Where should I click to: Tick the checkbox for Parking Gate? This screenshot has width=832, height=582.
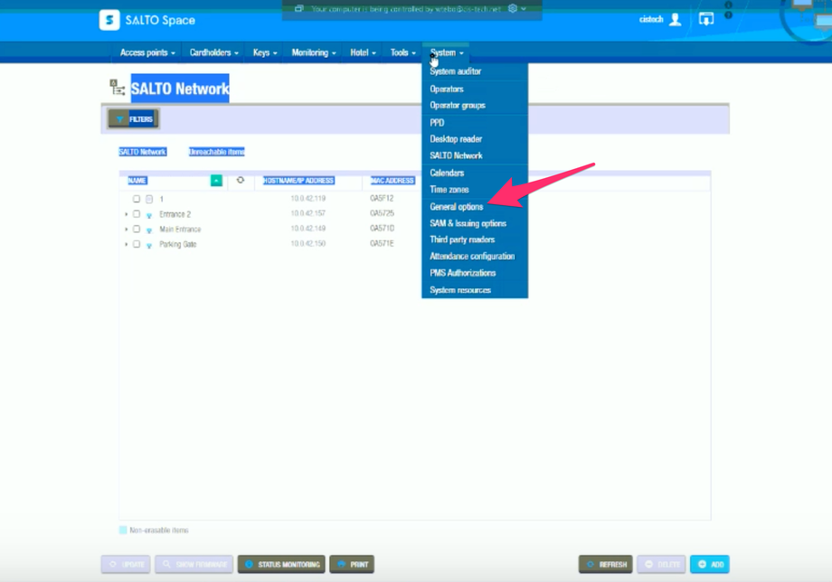tap(137, 244)
